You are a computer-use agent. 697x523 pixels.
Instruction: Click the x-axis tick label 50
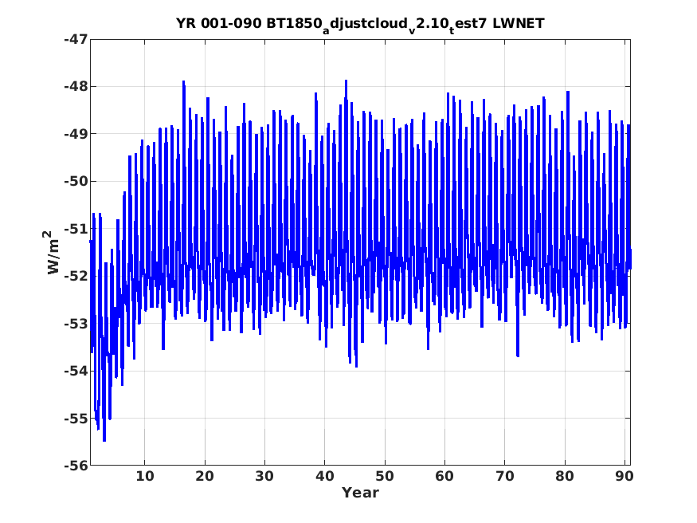(385, 476)
